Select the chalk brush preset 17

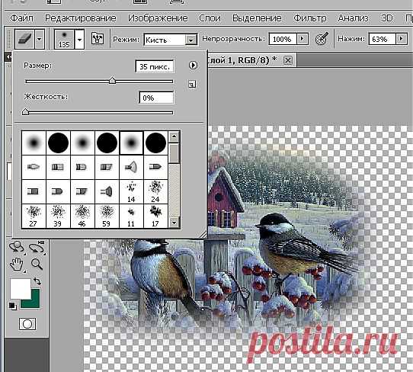(155, 216)
